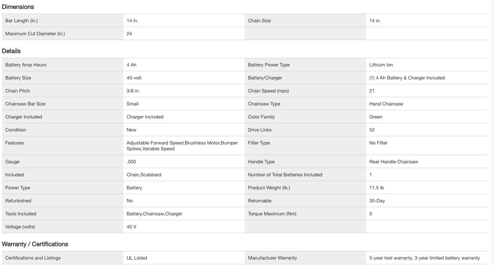The width and height of the screenshot is (494, 265).
Task: Click the Drive Links label
Action: point(259,130)
